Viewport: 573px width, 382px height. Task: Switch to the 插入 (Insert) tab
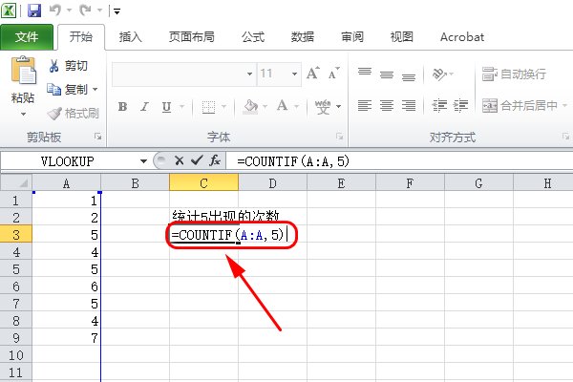[130, 37]
